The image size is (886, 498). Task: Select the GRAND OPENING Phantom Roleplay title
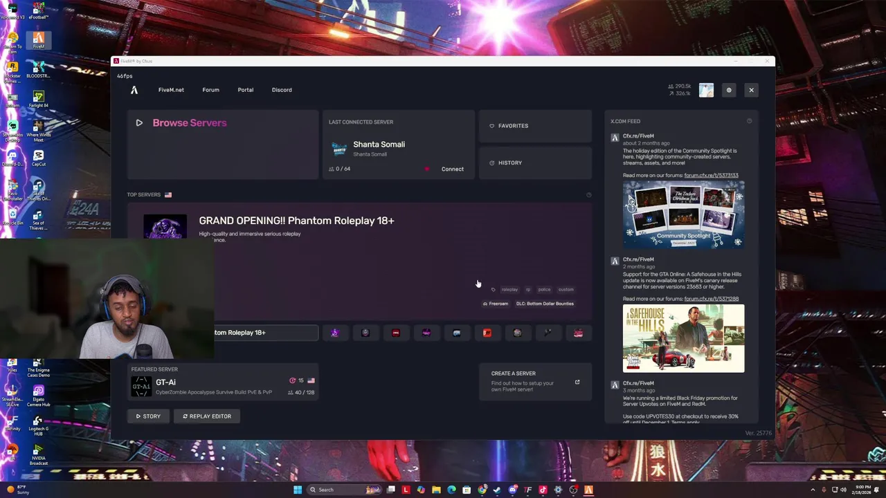tap(296, 221)
